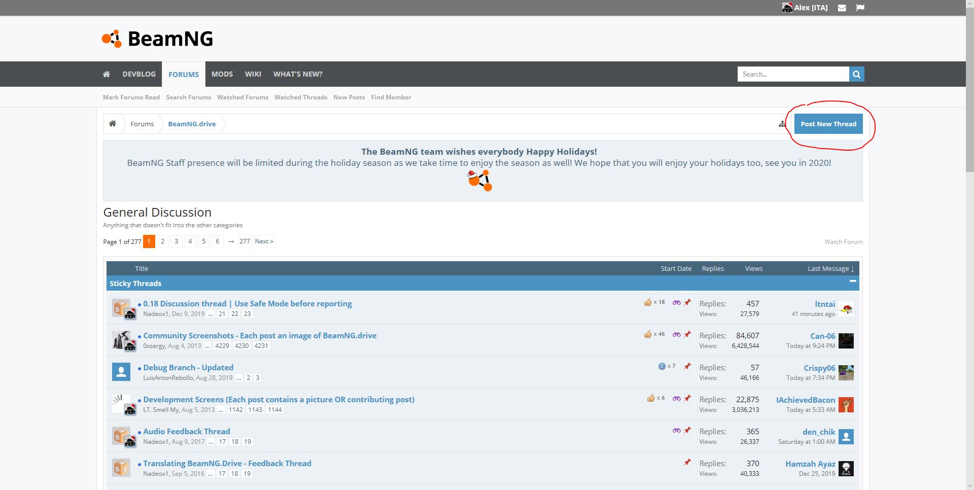Click like count icon on Community Screenshots thread
The height and width of the screenshot is (490, 974).
[x=648, y=334]
